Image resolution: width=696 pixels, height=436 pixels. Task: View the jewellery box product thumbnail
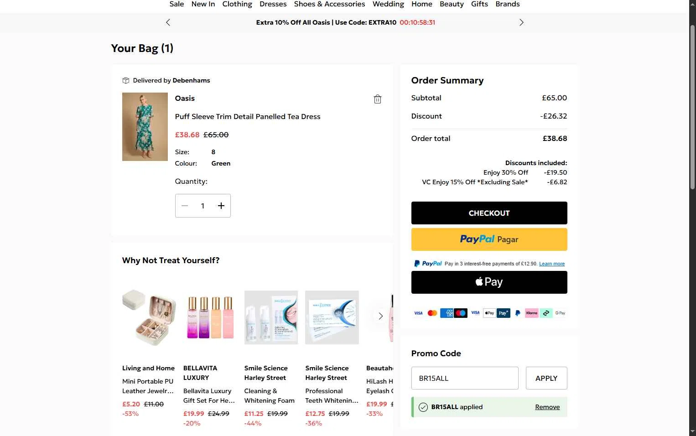(149, 317)
